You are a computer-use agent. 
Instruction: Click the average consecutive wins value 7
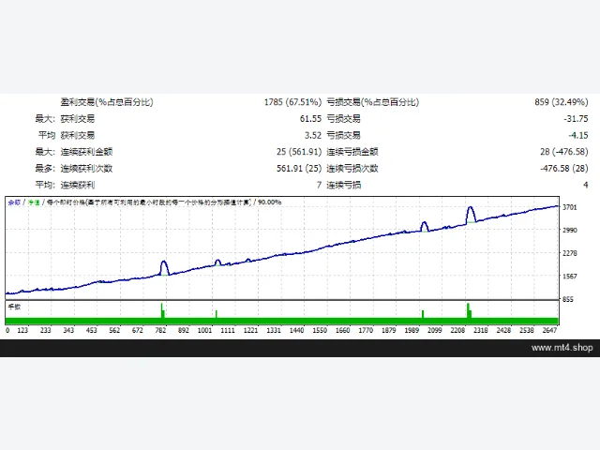[319, 185]
